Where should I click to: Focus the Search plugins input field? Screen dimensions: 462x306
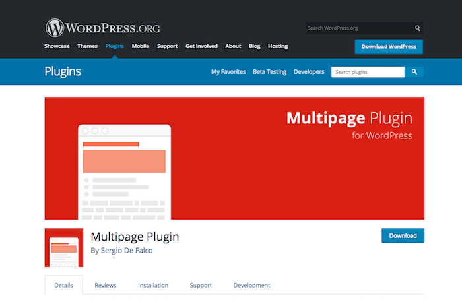coord(368,72)
